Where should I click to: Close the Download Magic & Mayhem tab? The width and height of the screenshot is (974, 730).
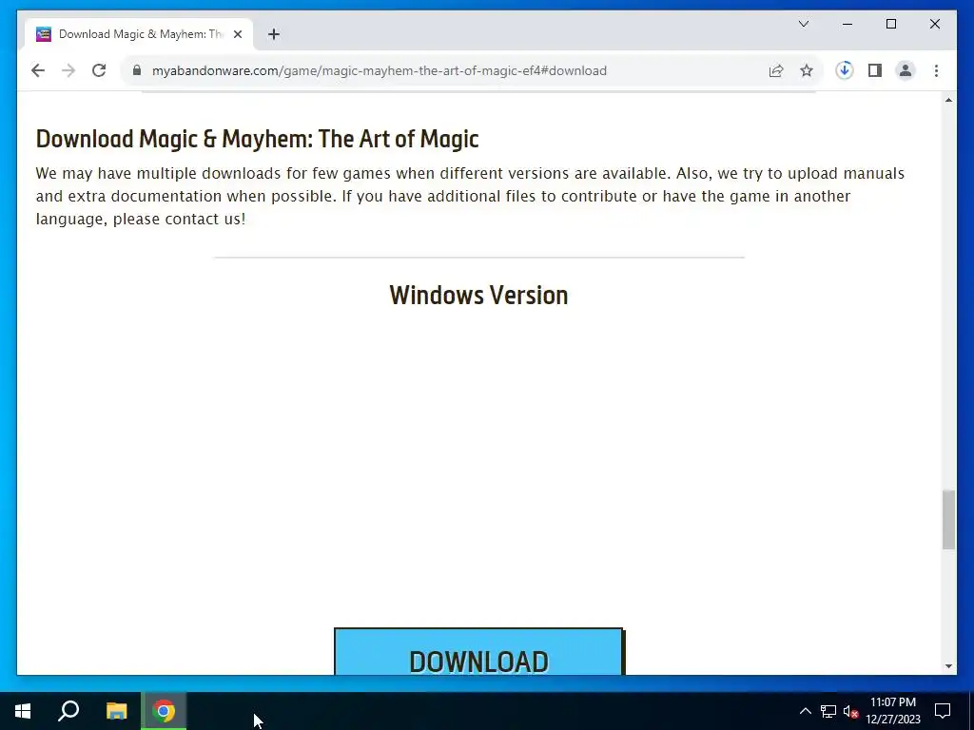point(237,34)
